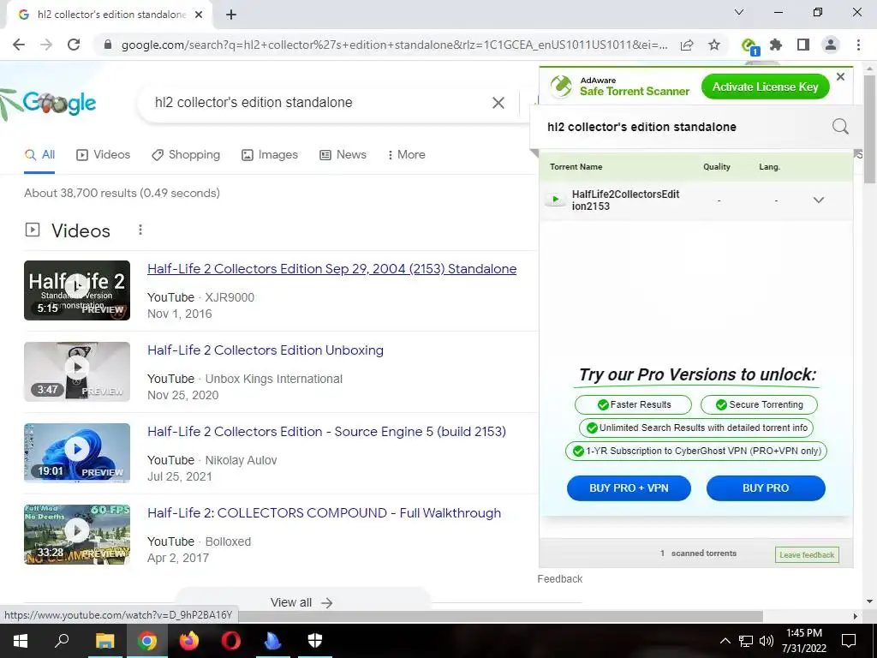Viewport: 877px width, 658px height.
Task: Play the 5:15 Half-Life 2 standalone thumbnail
Action: coord(77,290)
